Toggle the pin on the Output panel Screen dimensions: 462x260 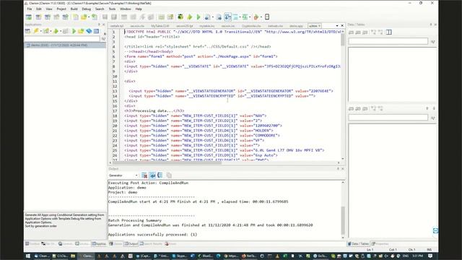pyautogui.click(x=338, y=169)
